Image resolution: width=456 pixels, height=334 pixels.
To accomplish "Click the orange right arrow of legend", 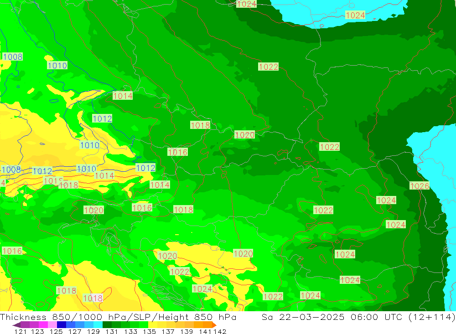I will 215,325.
